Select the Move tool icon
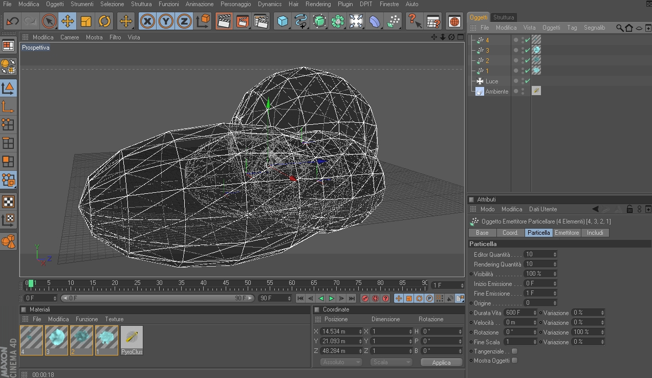652x378 pixels. pyautogui.click(x=68, y=21)
